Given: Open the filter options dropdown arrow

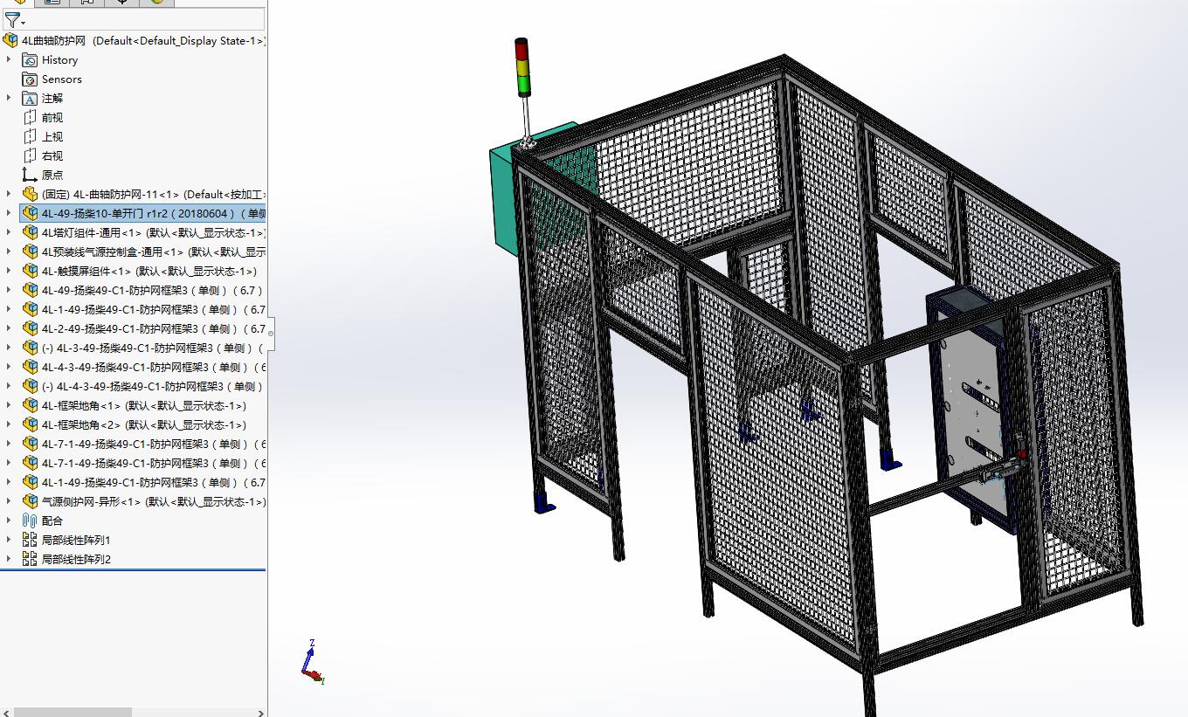Looking at the screenshot, I should tap(23, 22).
